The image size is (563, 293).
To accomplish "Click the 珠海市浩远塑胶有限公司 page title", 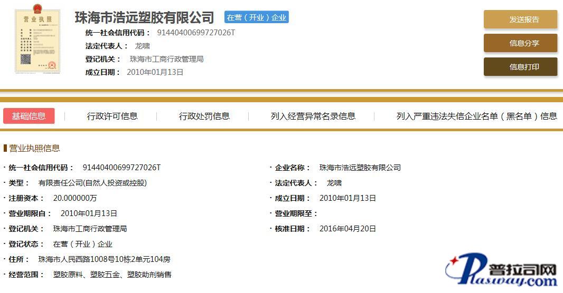I will tap(144, 17).
